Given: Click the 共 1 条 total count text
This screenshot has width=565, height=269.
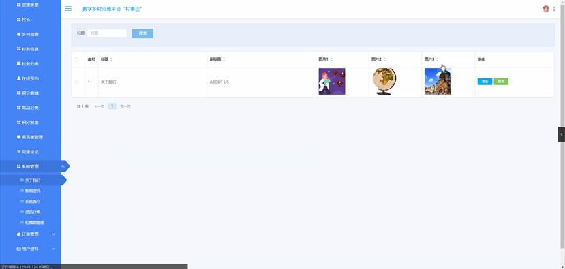Looking at the screenshot, I should click(x=82, y=106).
